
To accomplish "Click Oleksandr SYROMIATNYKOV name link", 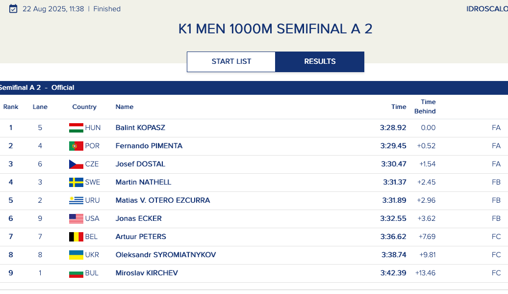I will 165,255.
